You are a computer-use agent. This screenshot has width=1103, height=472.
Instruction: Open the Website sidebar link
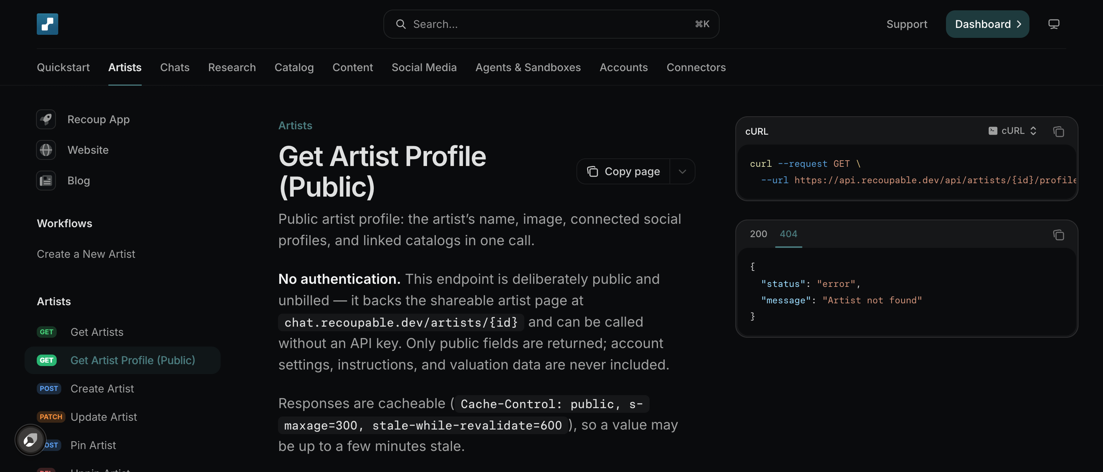88,150
